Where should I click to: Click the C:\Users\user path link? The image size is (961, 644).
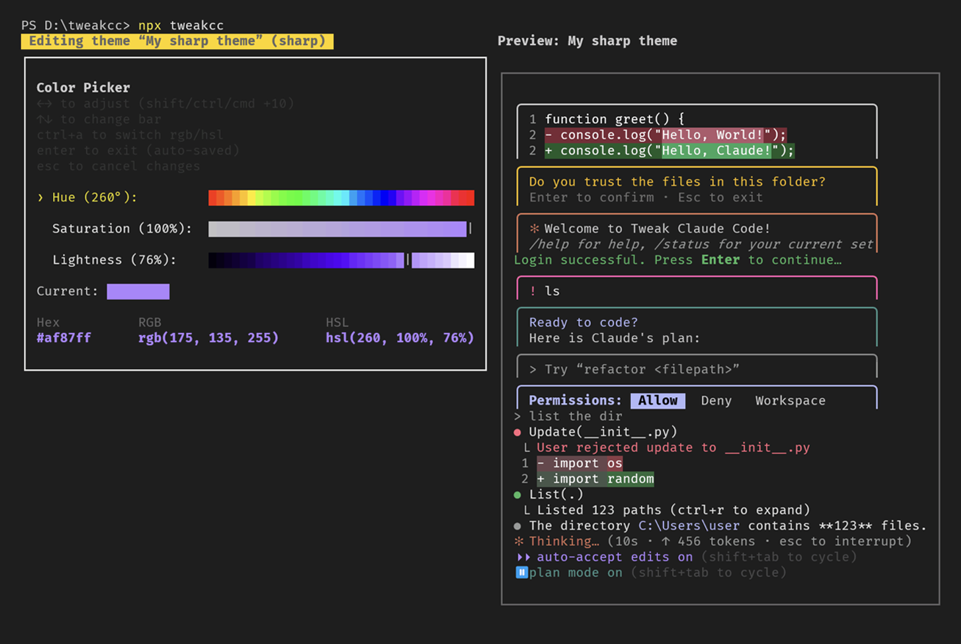(x=689, y=526)
